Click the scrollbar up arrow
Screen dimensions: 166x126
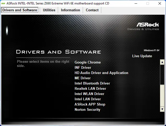point(162,62)
